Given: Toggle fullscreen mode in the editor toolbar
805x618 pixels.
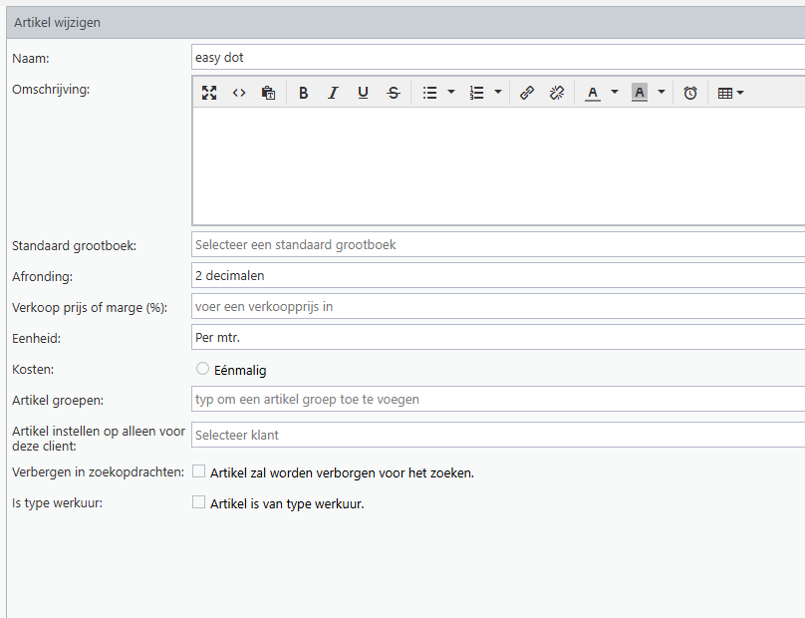Looking at the screenshot, I should 209,93.
